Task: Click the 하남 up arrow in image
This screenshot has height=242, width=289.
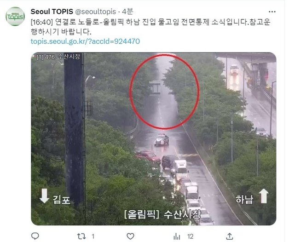Action: 264,196
